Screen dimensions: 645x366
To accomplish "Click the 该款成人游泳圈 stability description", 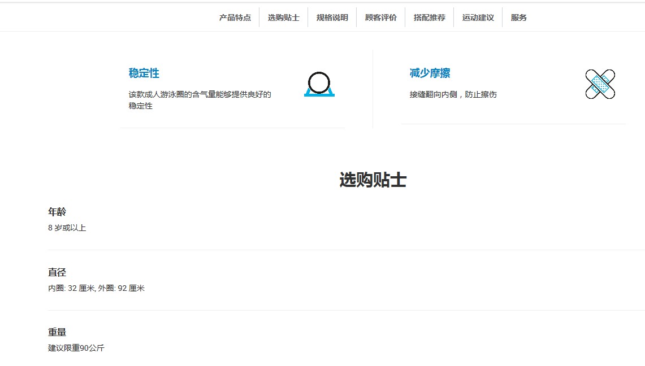I will [x=200, y=100].
